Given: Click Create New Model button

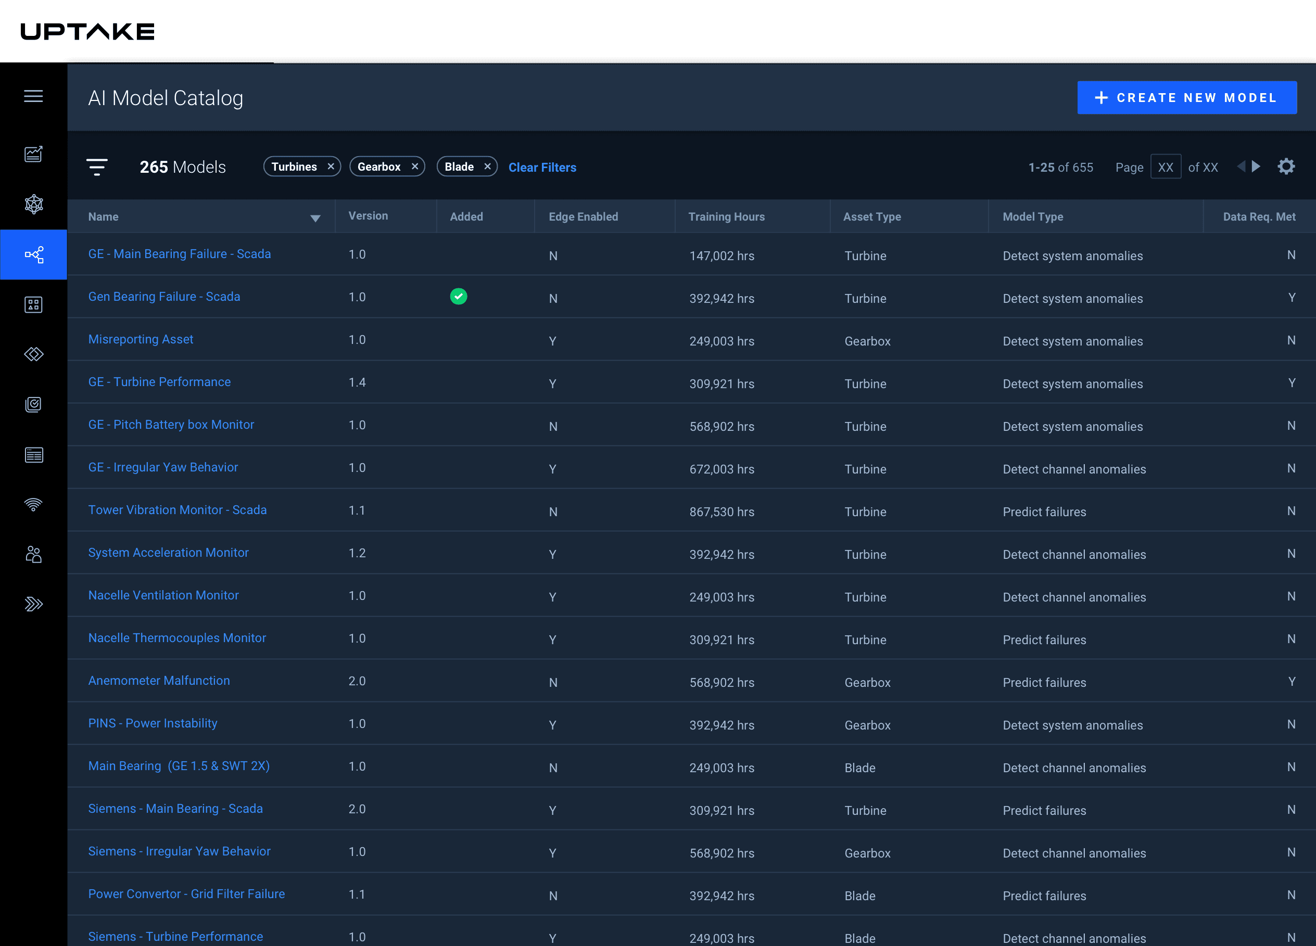Looking at the screenshot, I should coord(1186,97).
